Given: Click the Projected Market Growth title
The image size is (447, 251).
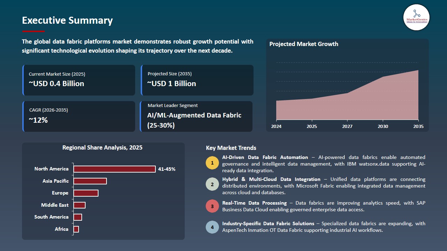Looking at the screenshot, I should point(304,44).
